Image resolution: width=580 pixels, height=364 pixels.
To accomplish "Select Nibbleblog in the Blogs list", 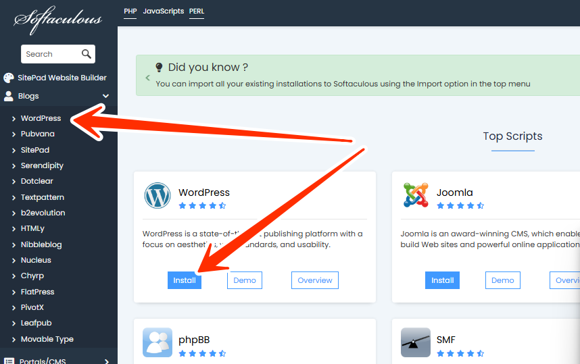I will tap(41, 244).
